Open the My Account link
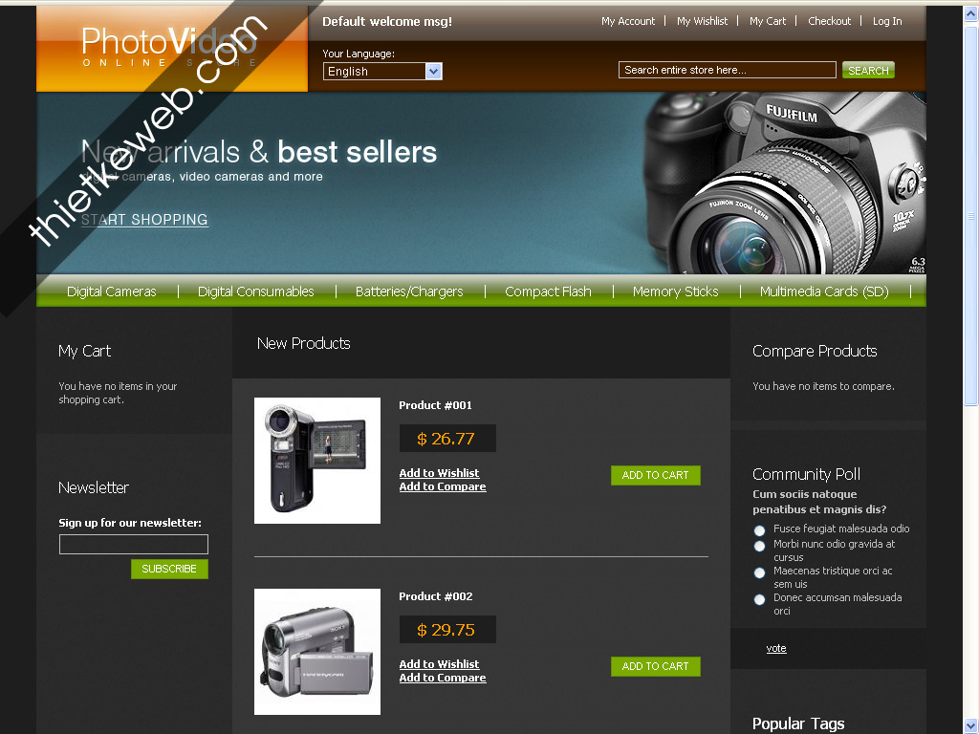 click(x=628, y=21)
